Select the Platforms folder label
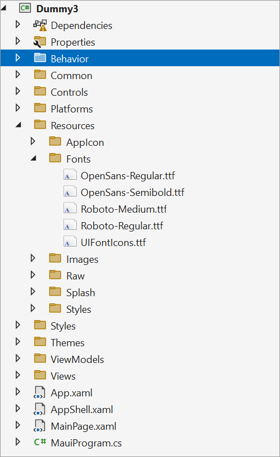Screen dimensions: 280x457 click(x=72, y=109)
